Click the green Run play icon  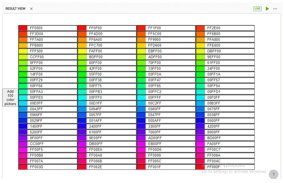[267, 9]
